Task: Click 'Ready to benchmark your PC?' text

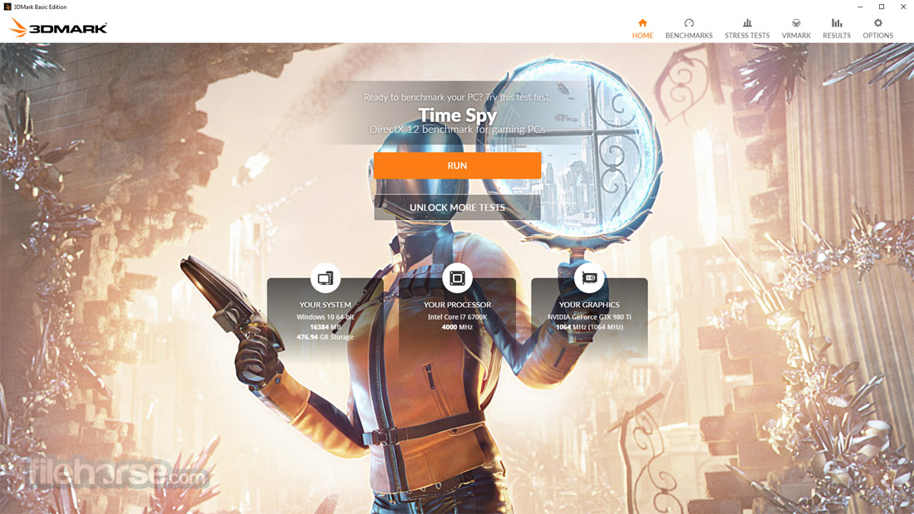Action: click(423, 97)
